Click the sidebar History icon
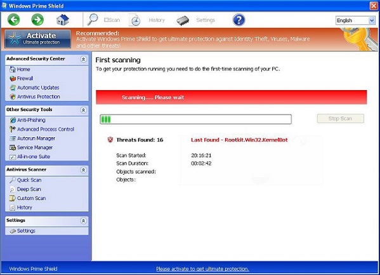Viewport: 380px width, 275px height. [13, 208]
